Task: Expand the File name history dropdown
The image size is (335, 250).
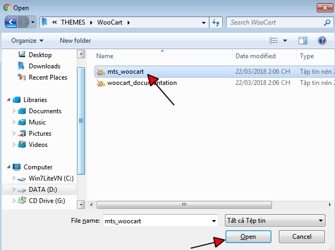Action: (x=214, y=221)
